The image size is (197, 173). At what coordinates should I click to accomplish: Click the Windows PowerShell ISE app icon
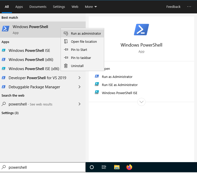pyautogui.click(x=4, y=50)
